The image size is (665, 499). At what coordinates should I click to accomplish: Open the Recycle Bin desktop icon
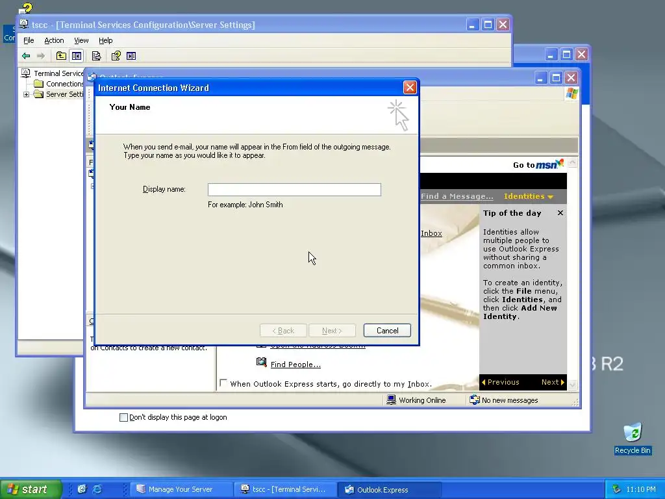[633, 433]
